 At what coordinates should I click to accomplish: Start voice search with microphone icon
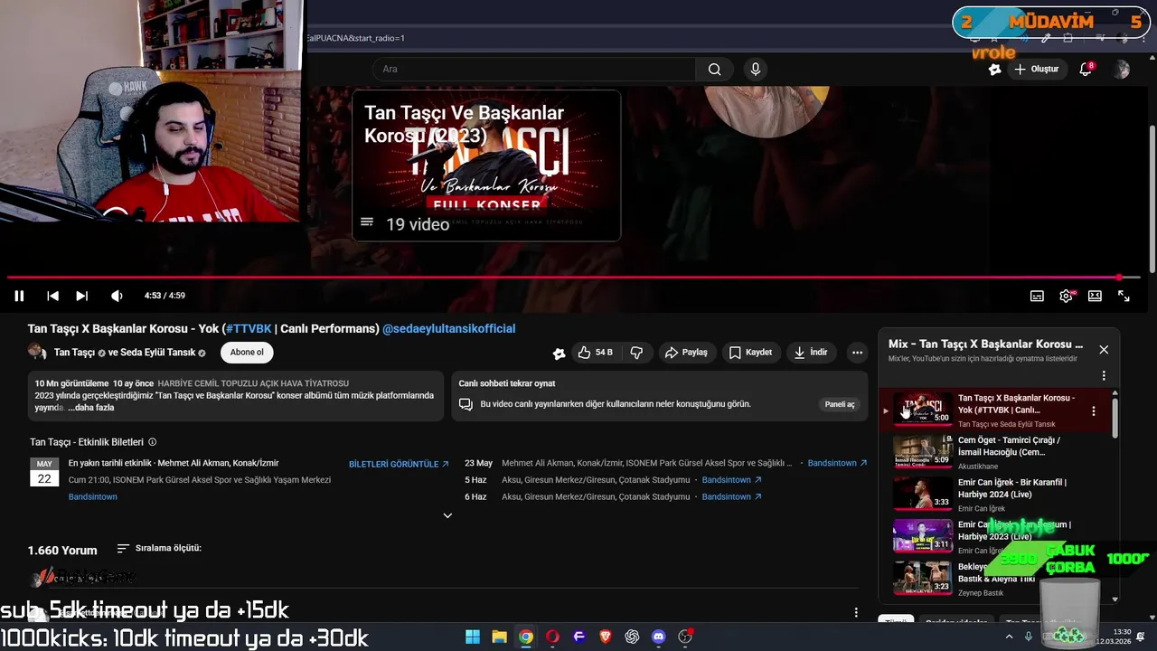(x=756, y=70)
